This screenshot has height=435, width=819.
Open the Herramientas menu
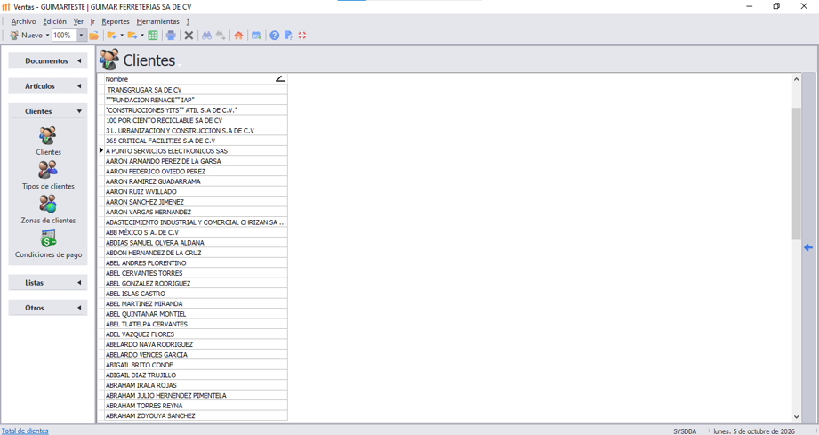[x=157, y=21]
